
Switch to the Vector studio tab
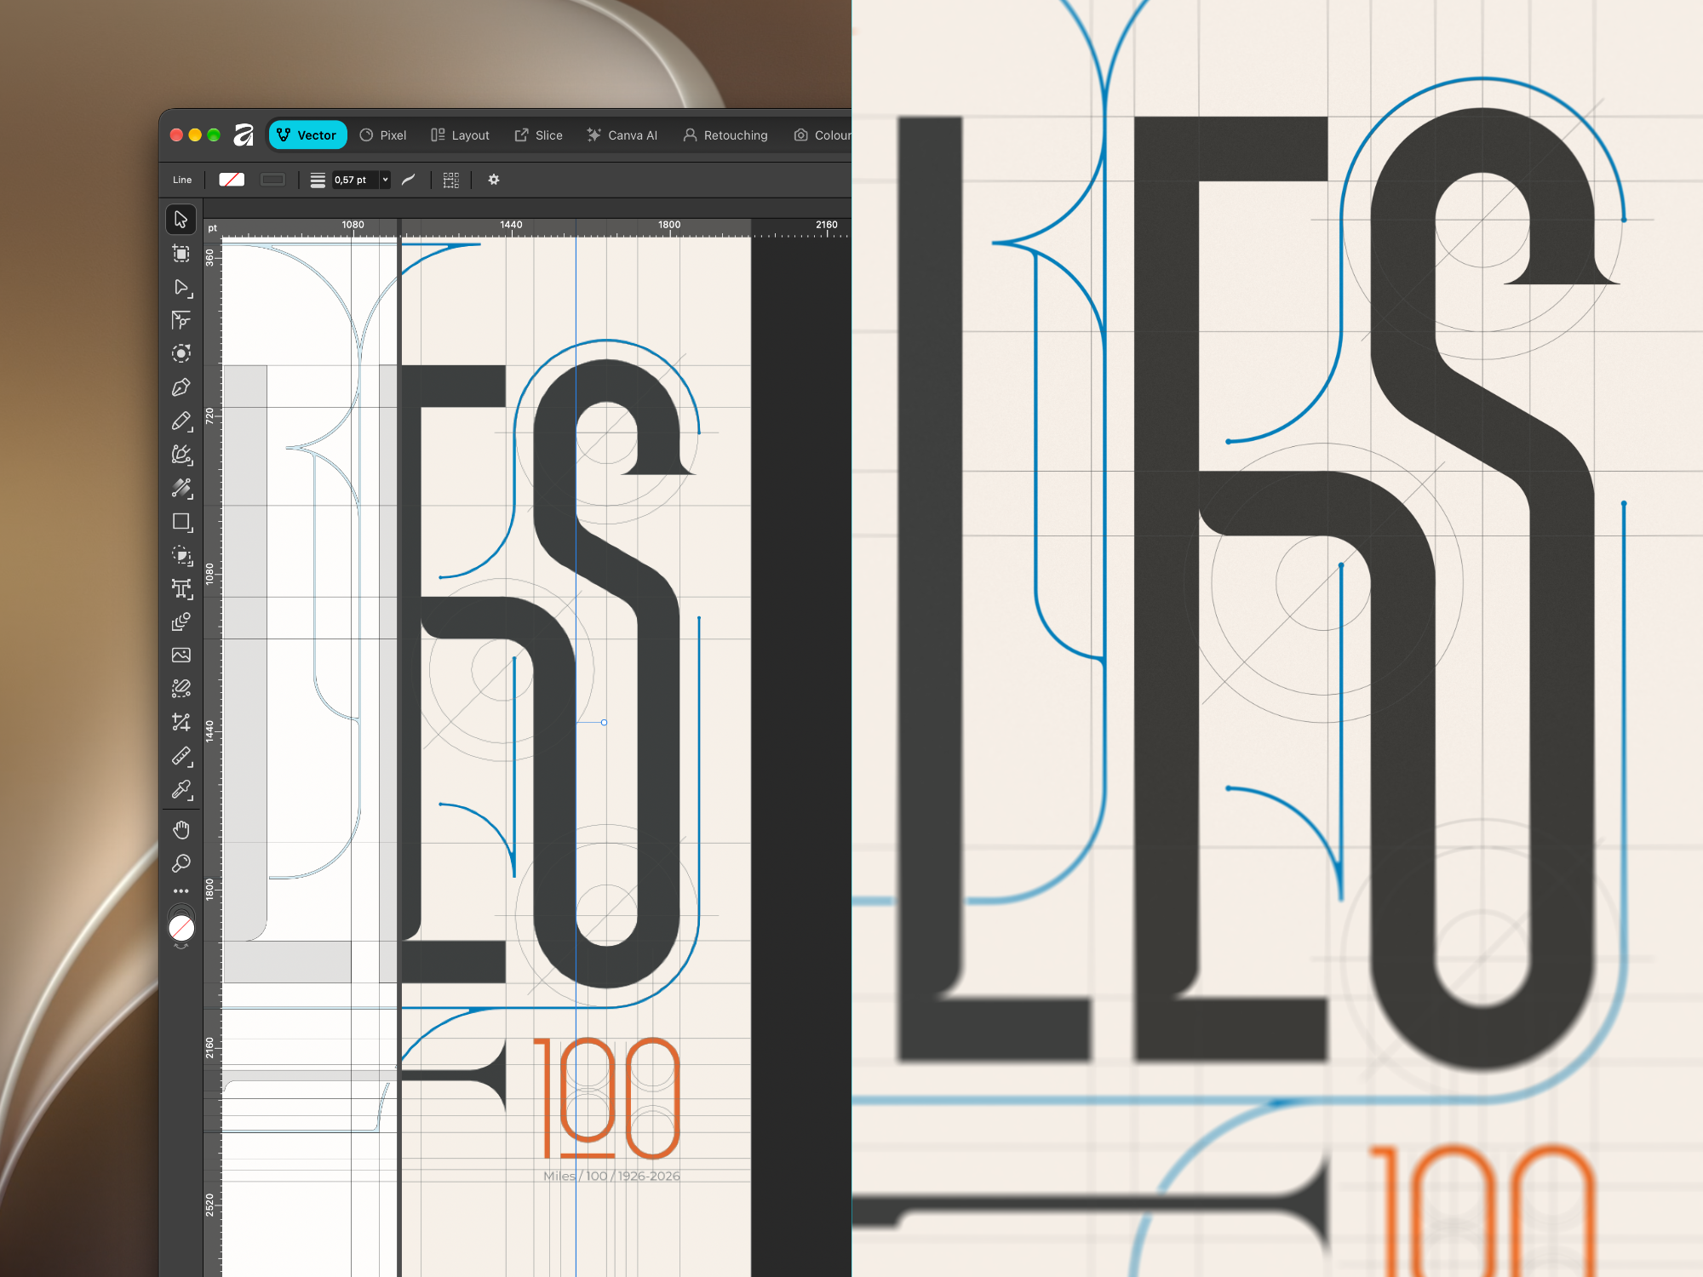pos(307,135)
